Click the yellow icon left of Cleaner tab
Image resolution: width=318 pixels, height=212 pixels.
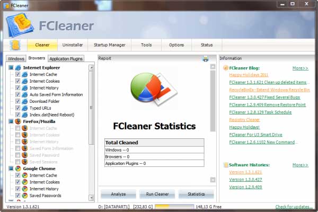click(15, 45)
